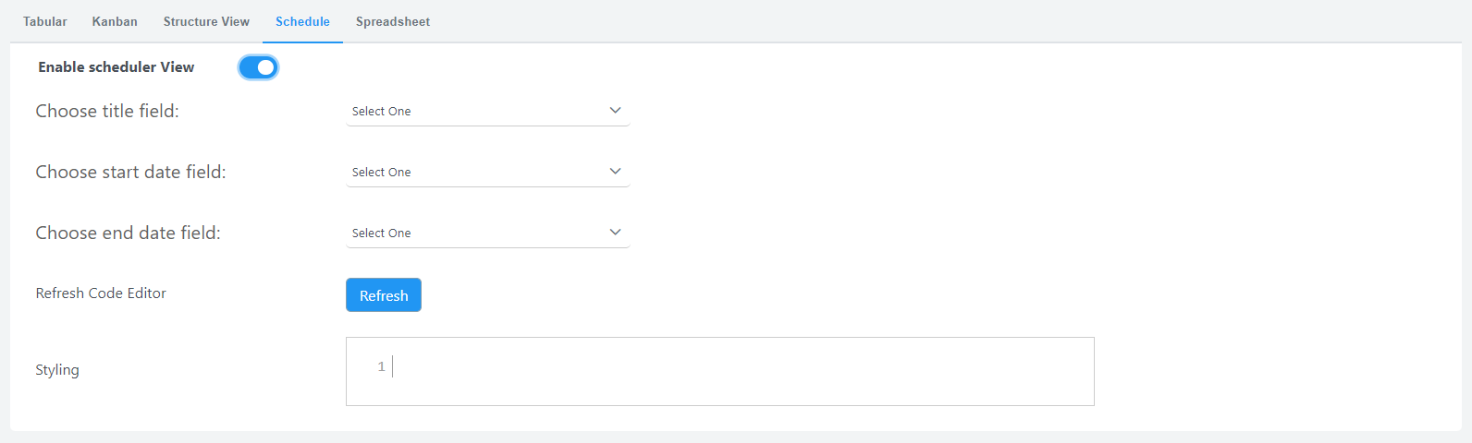Open the end date field dropdown
This screenshot has height=443, width=1472.
point(486,233)
